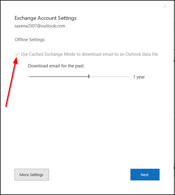Click slider track beyond handle toward All

[109, 77]
